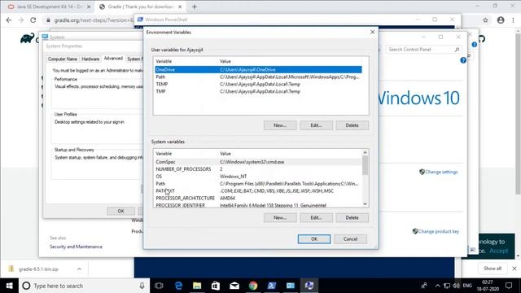The width and height of the screenshot is (521, 293).
Task: Go back in the Chrome browser
Action: 9,20
